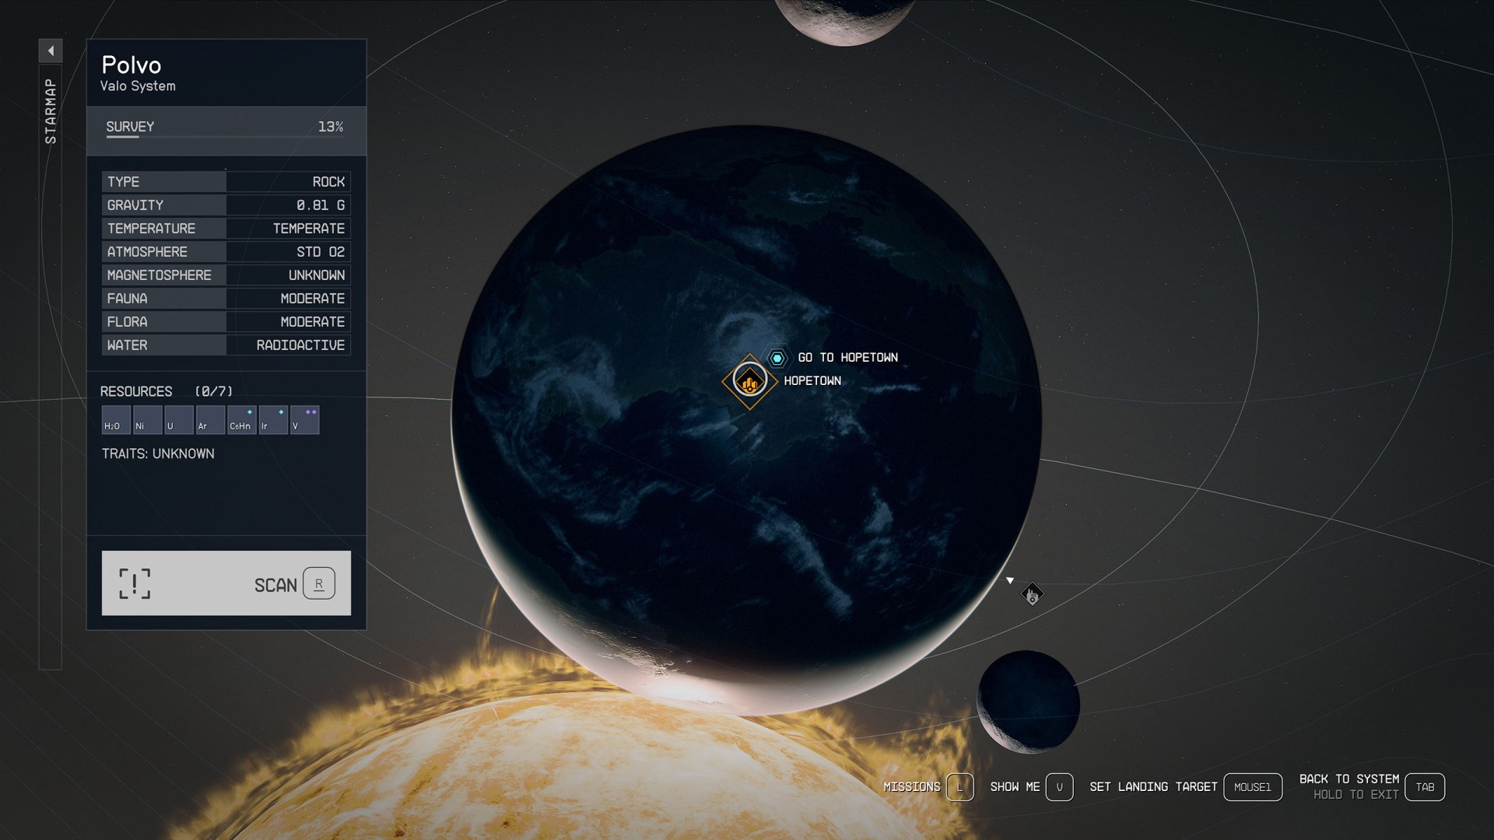
Task: Click the scan reticle icon
Action: coord(135,583)
